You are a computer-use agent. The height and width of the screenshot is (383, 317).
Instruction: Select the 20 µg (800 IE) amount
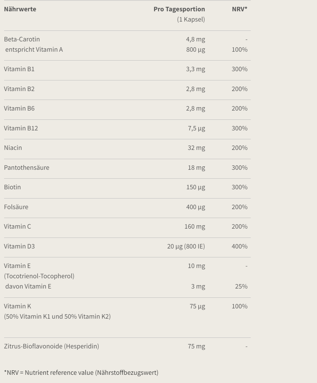click(186, 246)
